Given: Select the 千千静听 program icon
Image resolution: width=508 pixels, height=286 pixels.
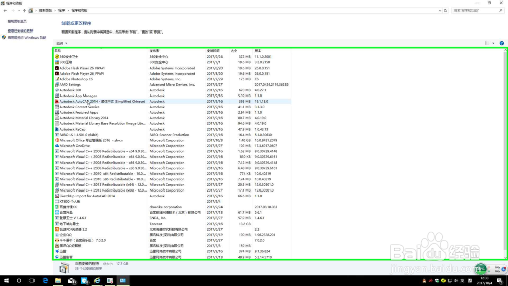Looking at the screenshot, I should click(x=57, y=240).
